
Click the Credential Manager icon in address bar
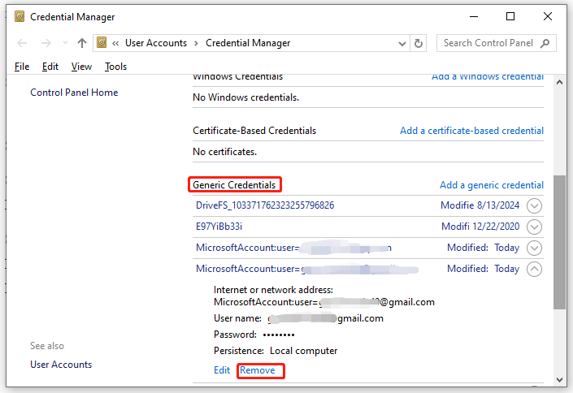pos(102,43)
